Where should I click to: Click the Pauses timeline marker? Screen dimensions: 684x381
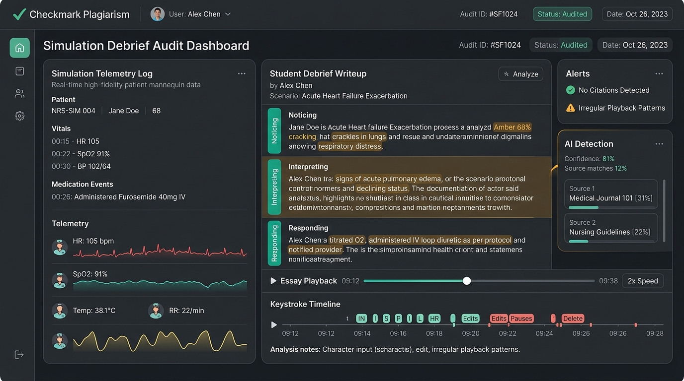[x=521, y=318]
